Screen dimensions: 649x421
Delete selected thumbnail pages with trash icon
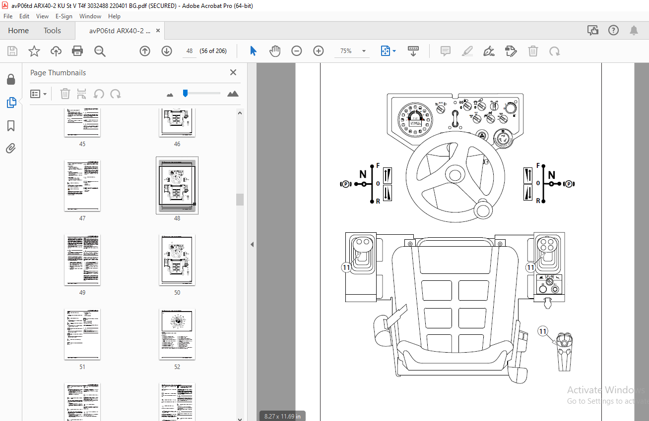(x=65, y=94)
